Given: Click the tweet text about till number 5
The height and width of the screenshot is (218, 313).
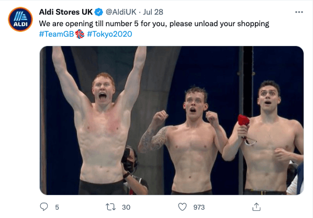Looking at the screenshot, I should (154, 24).
